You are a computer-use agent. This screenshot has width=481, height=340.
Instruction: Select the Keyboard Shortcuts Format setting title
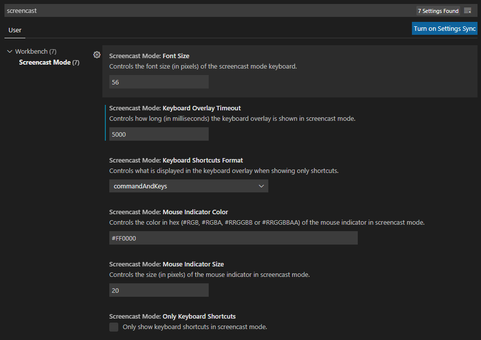coord(176,161)
